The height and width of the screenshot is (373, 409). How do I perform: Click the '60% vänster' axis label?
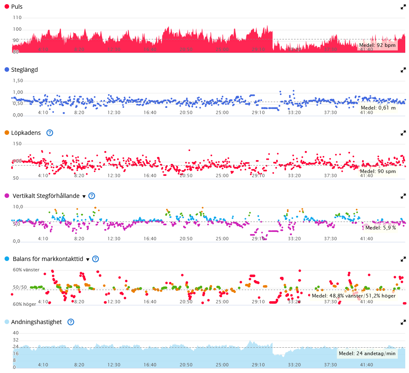pyautogui.click(x=26, y=270)
